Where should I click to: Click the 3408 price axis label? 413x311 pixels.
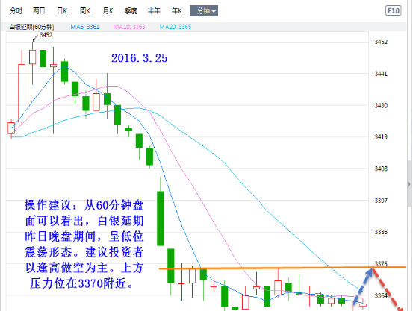381,169
